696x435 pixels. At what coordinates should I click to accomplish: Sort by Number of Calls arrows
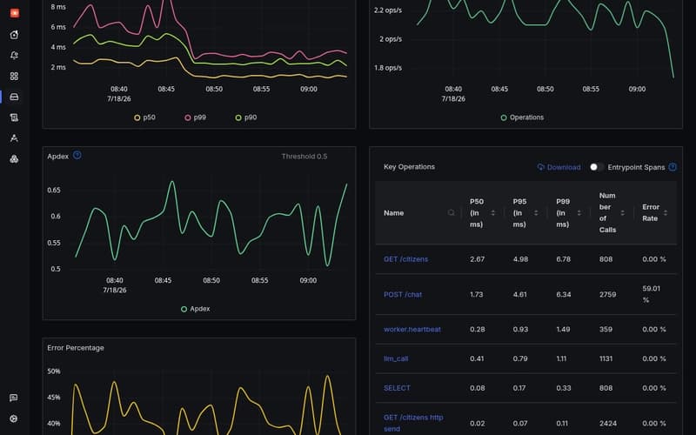pos(622,212)
